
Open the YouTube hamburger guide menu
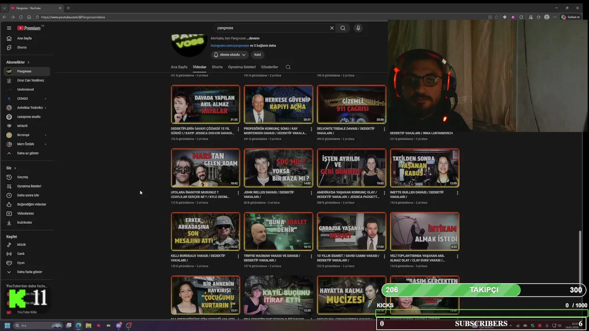pyautogui.click(x=9, y=28)
